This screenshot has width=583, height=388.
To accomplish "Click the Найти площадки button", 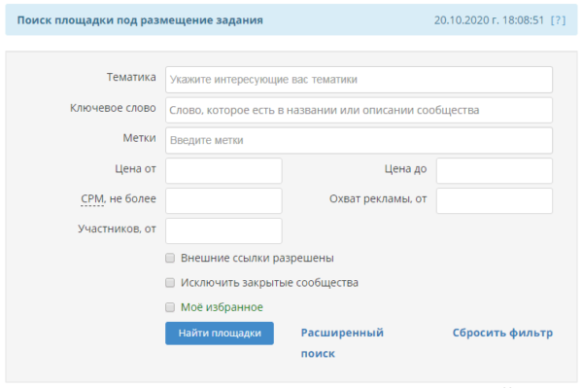I will [220, 333].
